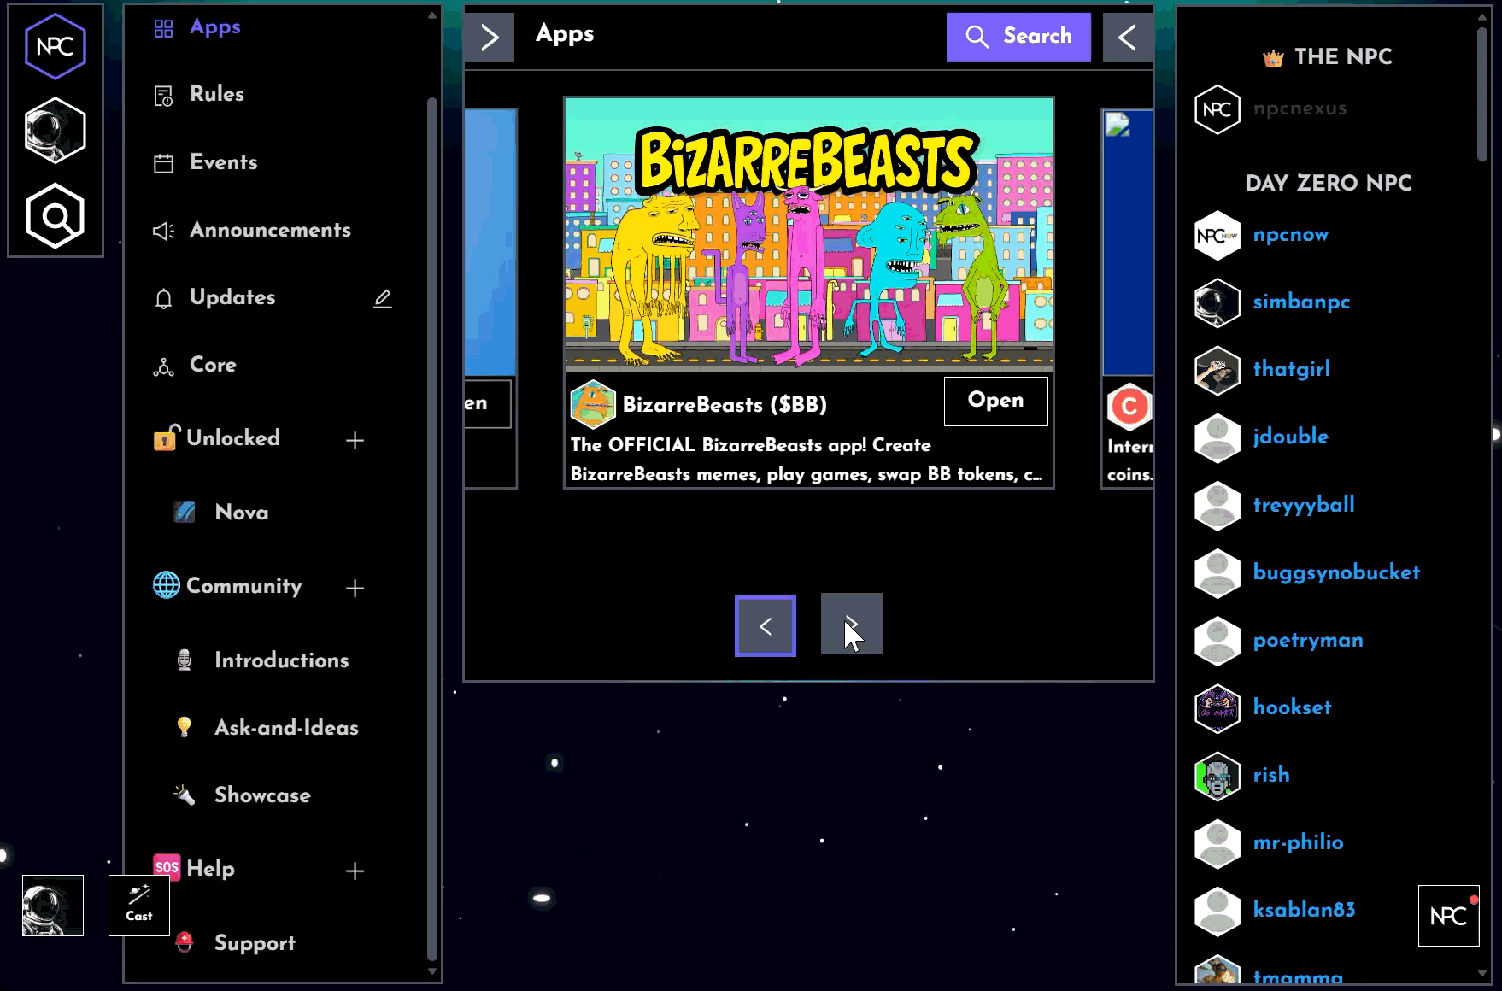Screen dimensions: 1502x991
Task: Click the npcnow avatar icon
Action: pos(1217,235)
